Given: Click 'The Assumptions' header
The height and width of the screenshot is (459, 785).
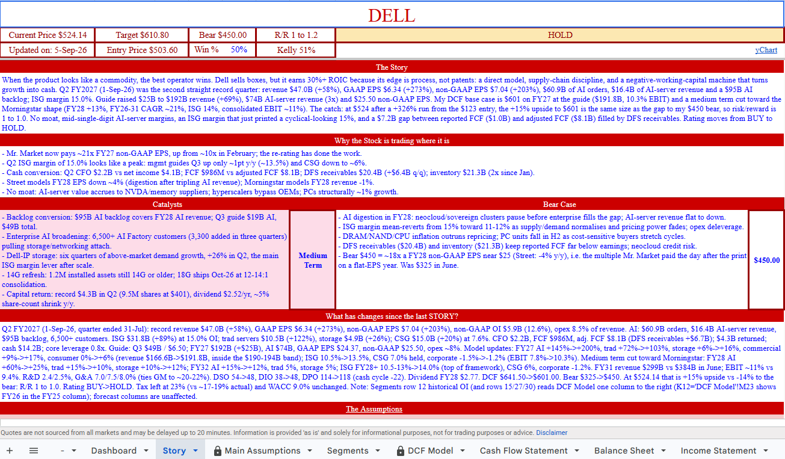Looking at the screenshot, I should [392, 408].
